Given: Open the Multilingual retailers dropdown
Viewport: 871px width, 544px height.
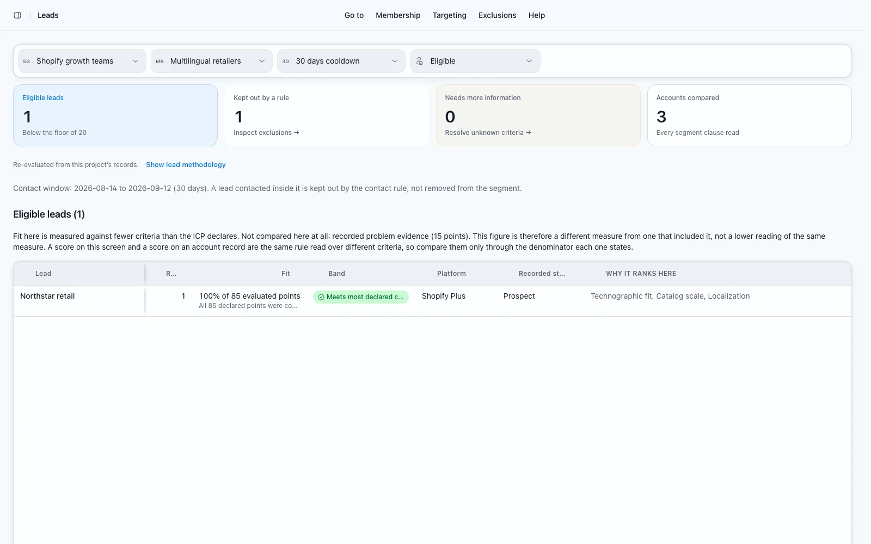Looking at the screenshot, I should (x=212, y=61).
